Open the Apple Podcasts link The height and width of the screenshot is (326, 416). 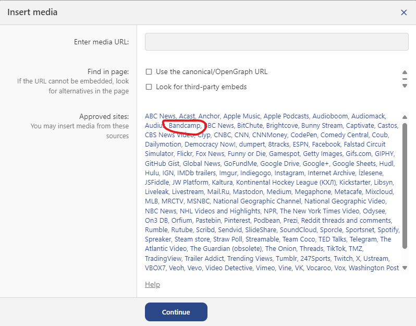(x=286, y=116)
